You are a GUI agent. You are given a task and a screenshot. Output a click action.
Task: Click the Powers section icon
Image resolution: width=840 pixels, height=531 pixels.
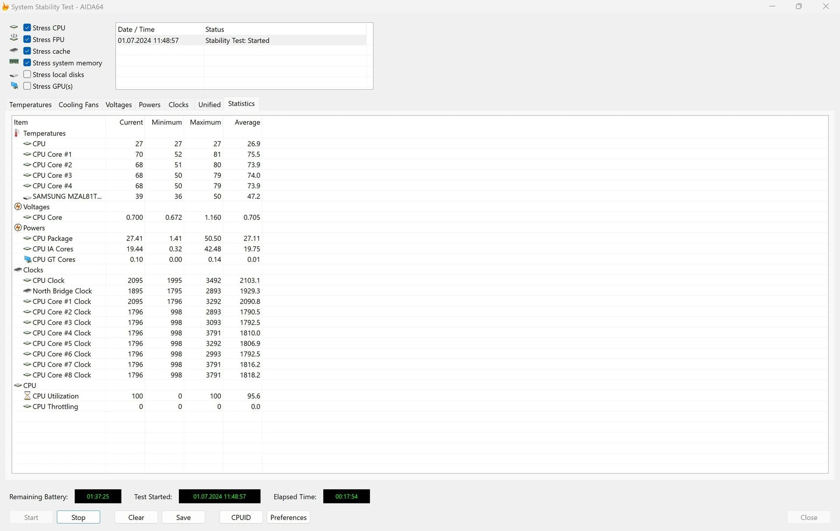[x=18, y=228]
